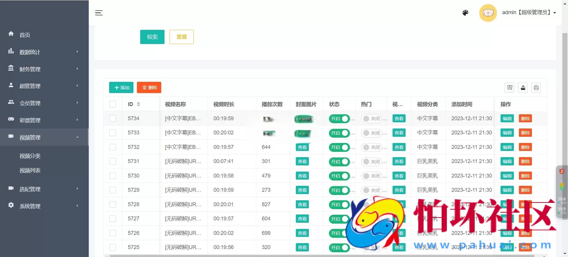
Task: Open the theme palette icon
Action: (x=465, y=13)
